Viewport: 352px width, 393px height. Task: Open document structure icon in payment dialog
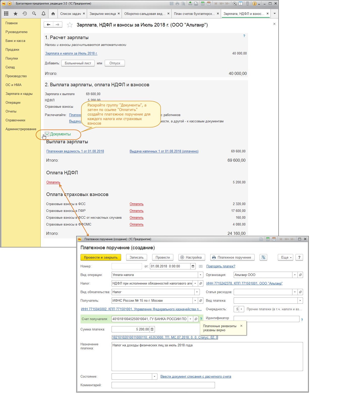tap(263, 257)
